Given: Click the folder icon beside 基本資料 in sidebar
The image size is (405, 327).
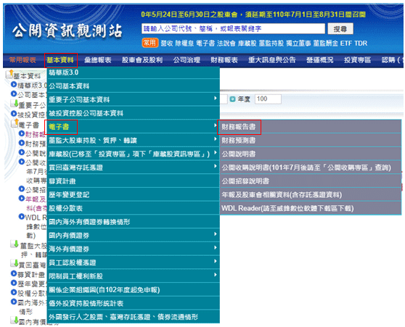Looking at the screenshot, I should [9, 75].
